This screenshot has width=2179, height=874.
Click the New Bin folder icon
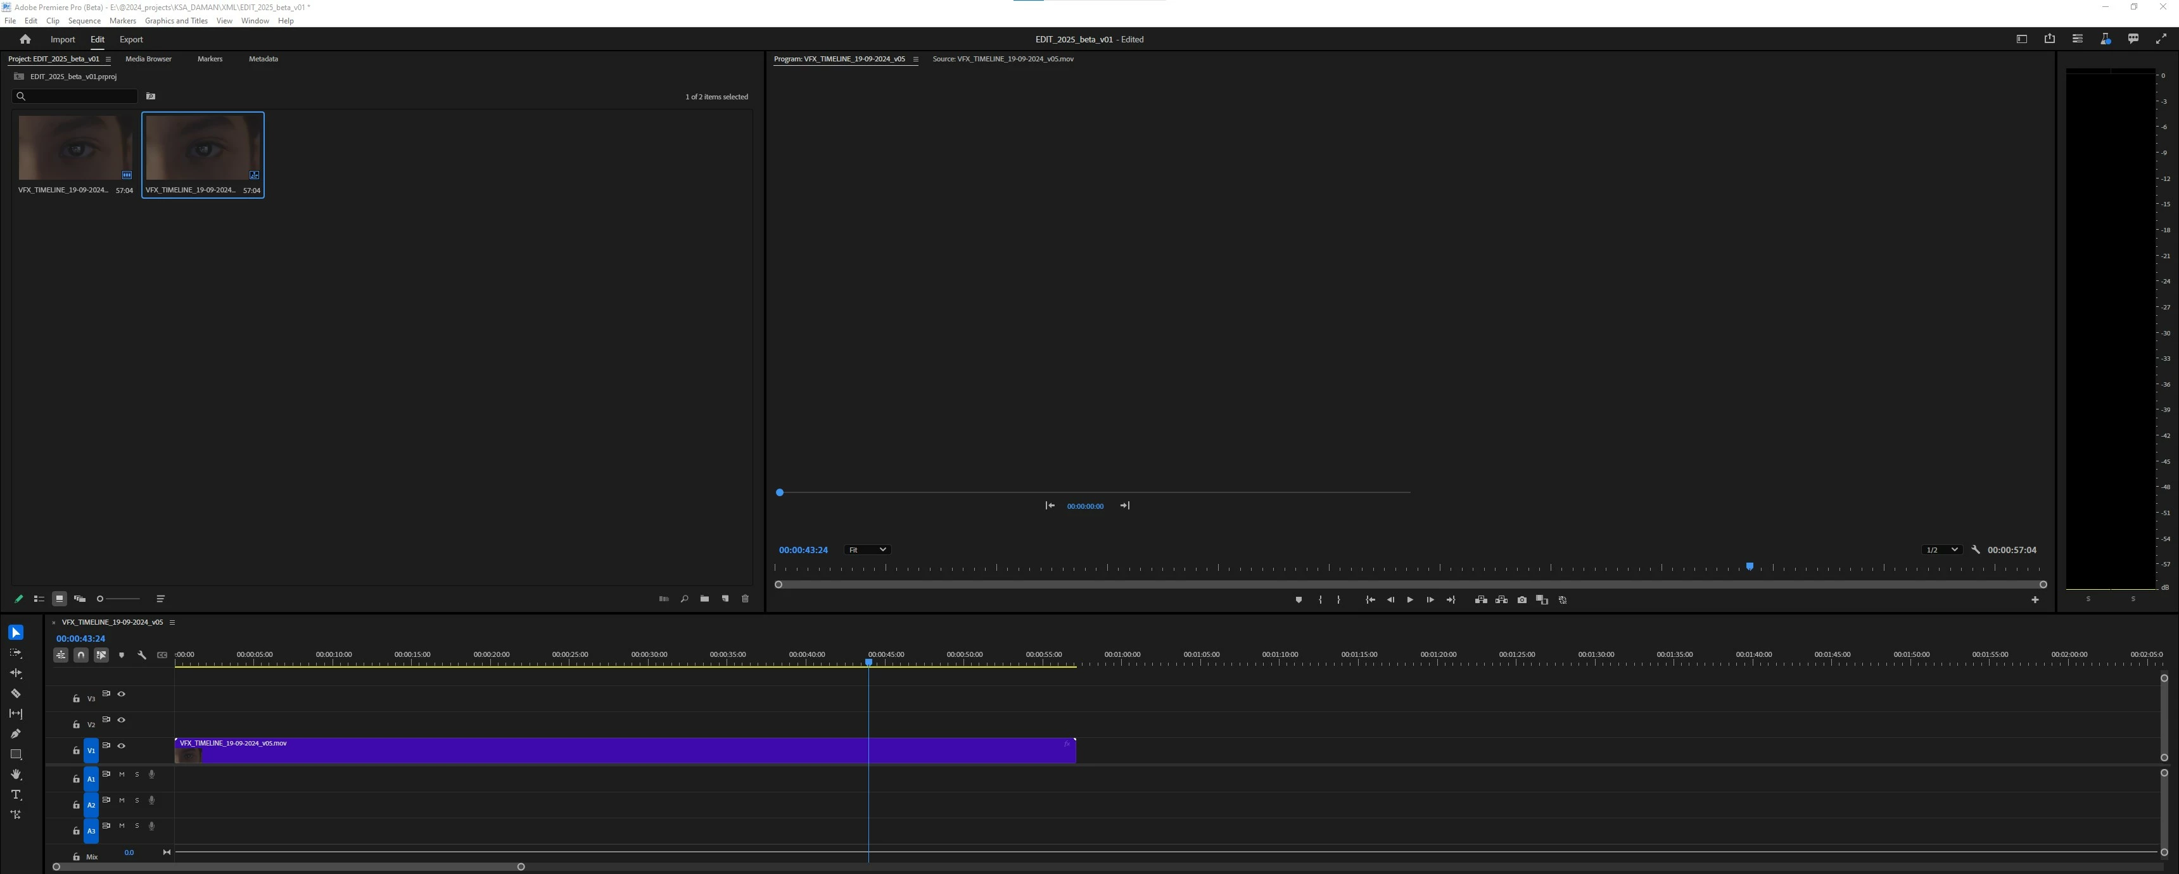click(704, 599)
